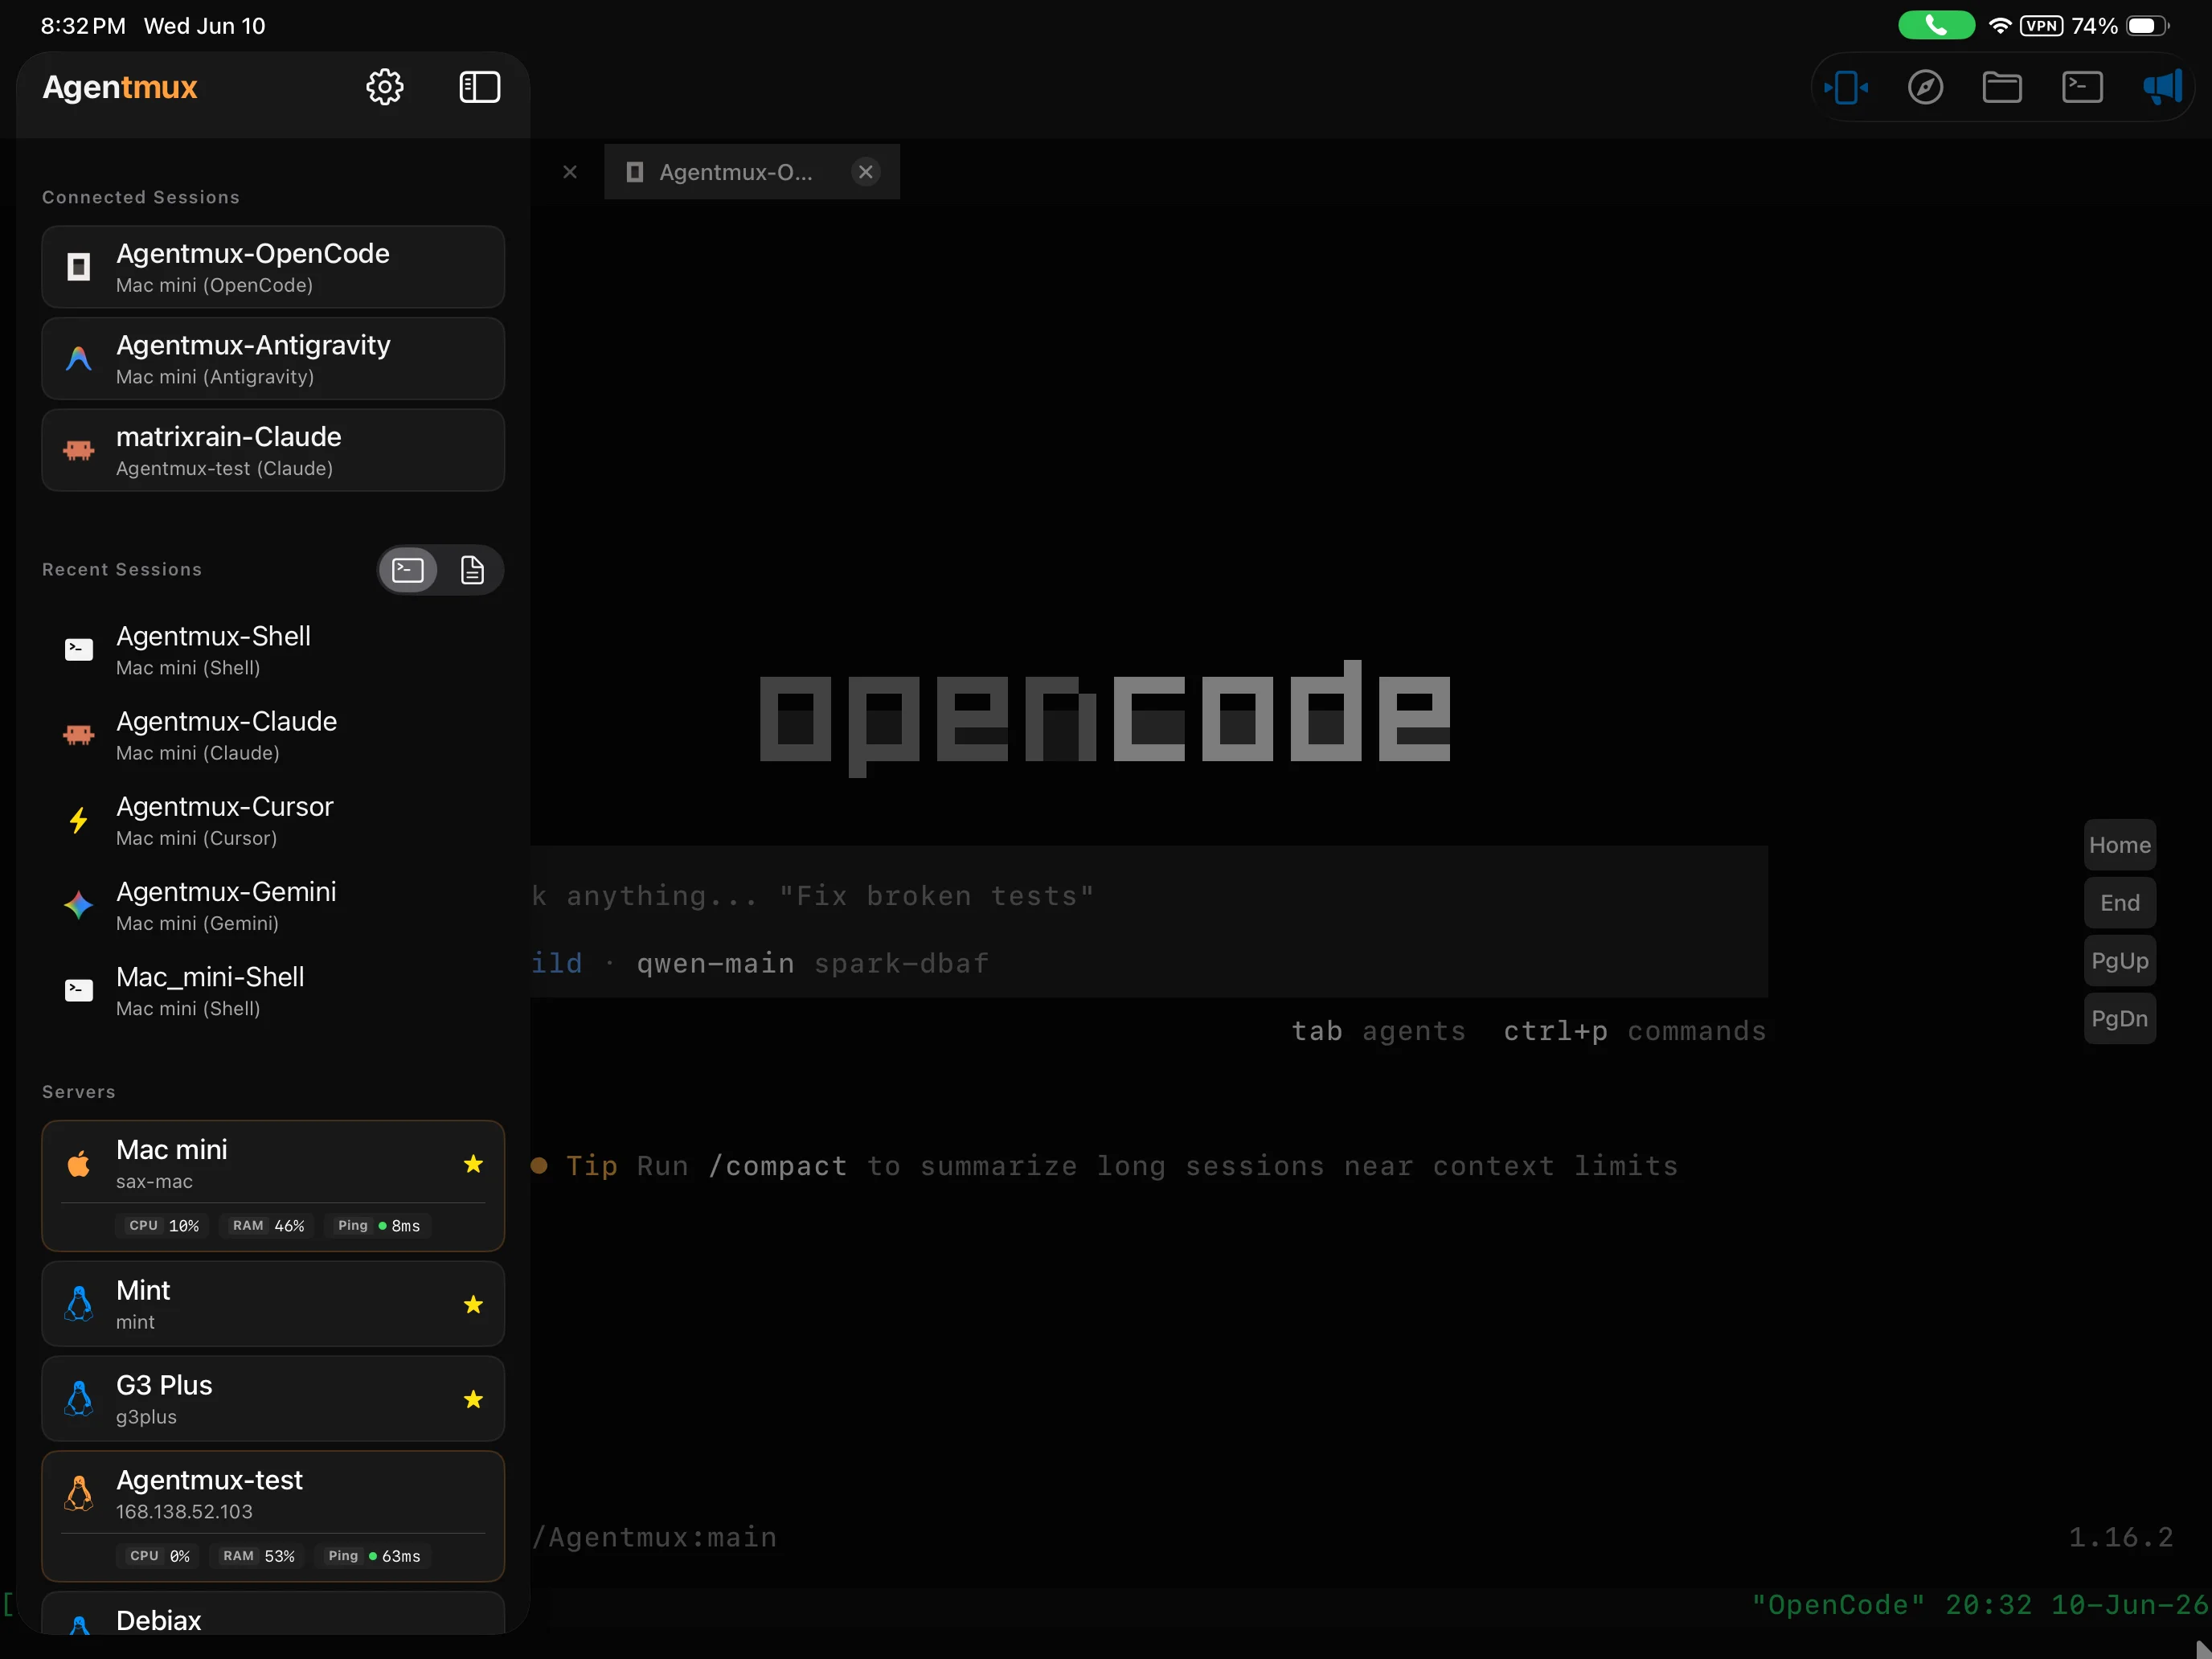This screenshot has width=2212, height=1659.
Task: Click the Agentmux-test penguin icon
Action: (x=79, y=1494)
